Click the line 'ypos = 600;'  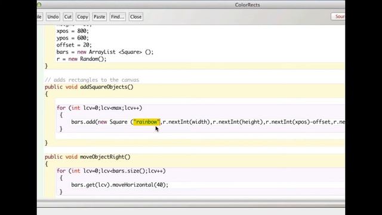[x=73, y=38]
